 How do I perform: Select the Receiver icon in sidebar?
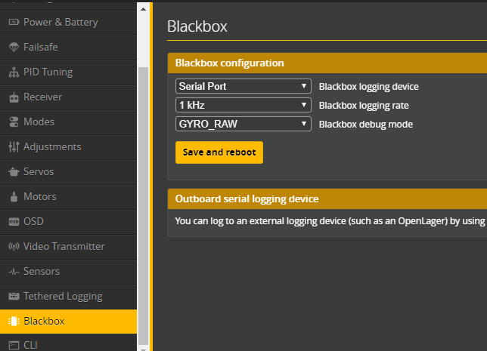coord(14,97)
